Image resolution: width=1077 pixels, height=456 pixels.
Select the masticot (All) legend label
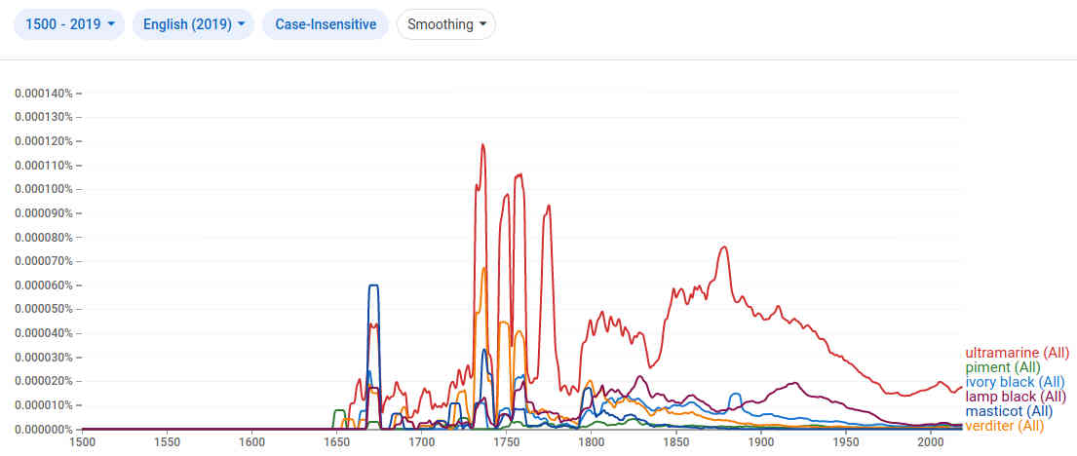[x=1009, y=411]
